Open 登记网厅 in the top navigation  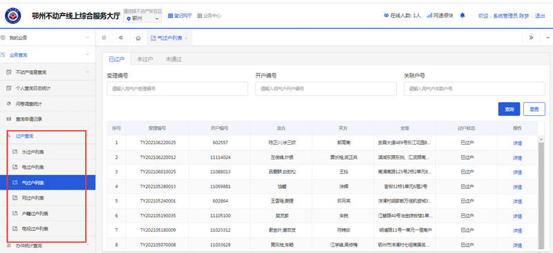180,15
